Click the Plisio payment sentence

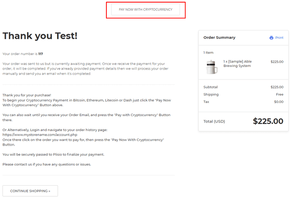[x=53, y=154]
